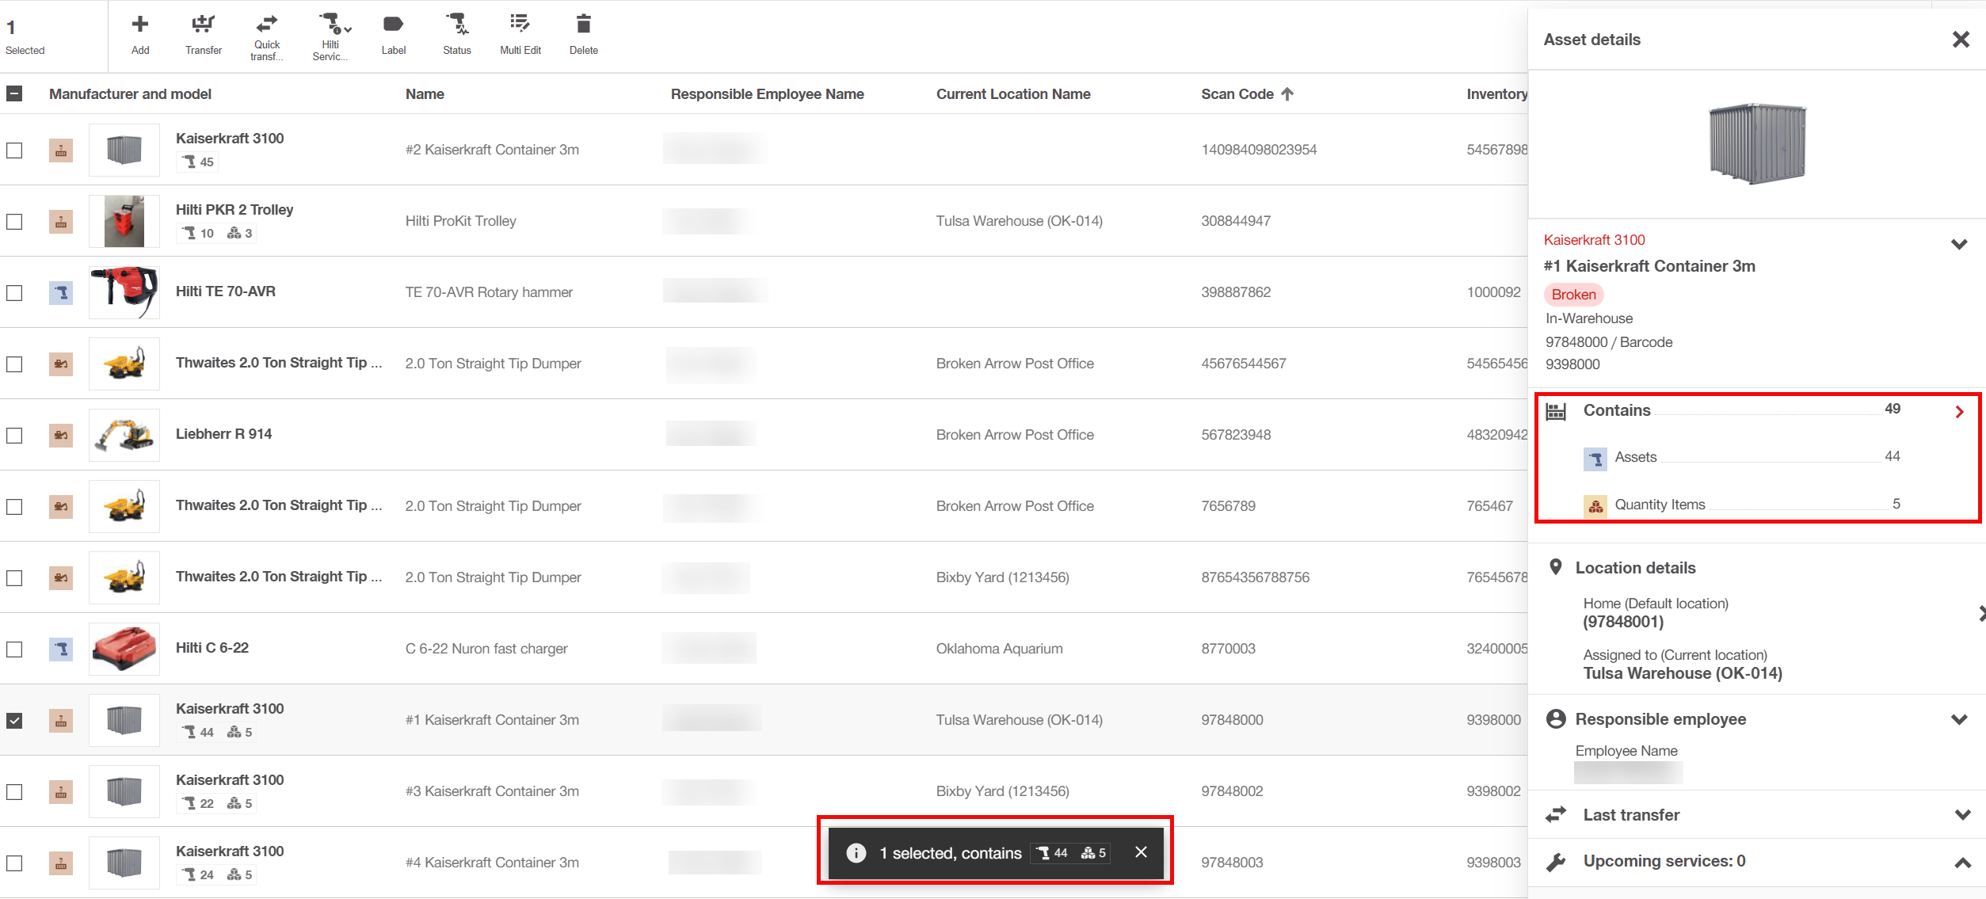This screenshot has width=1986, height=899.
Task: Click the tool type icon on Hilti TE 70-AVR row
Action: point(61,292)
